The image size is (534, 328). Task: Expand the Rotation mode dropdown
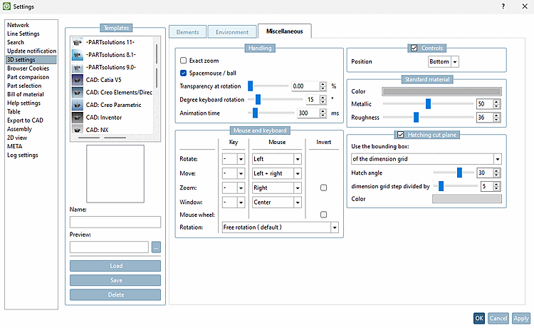(x=281, y=227)
